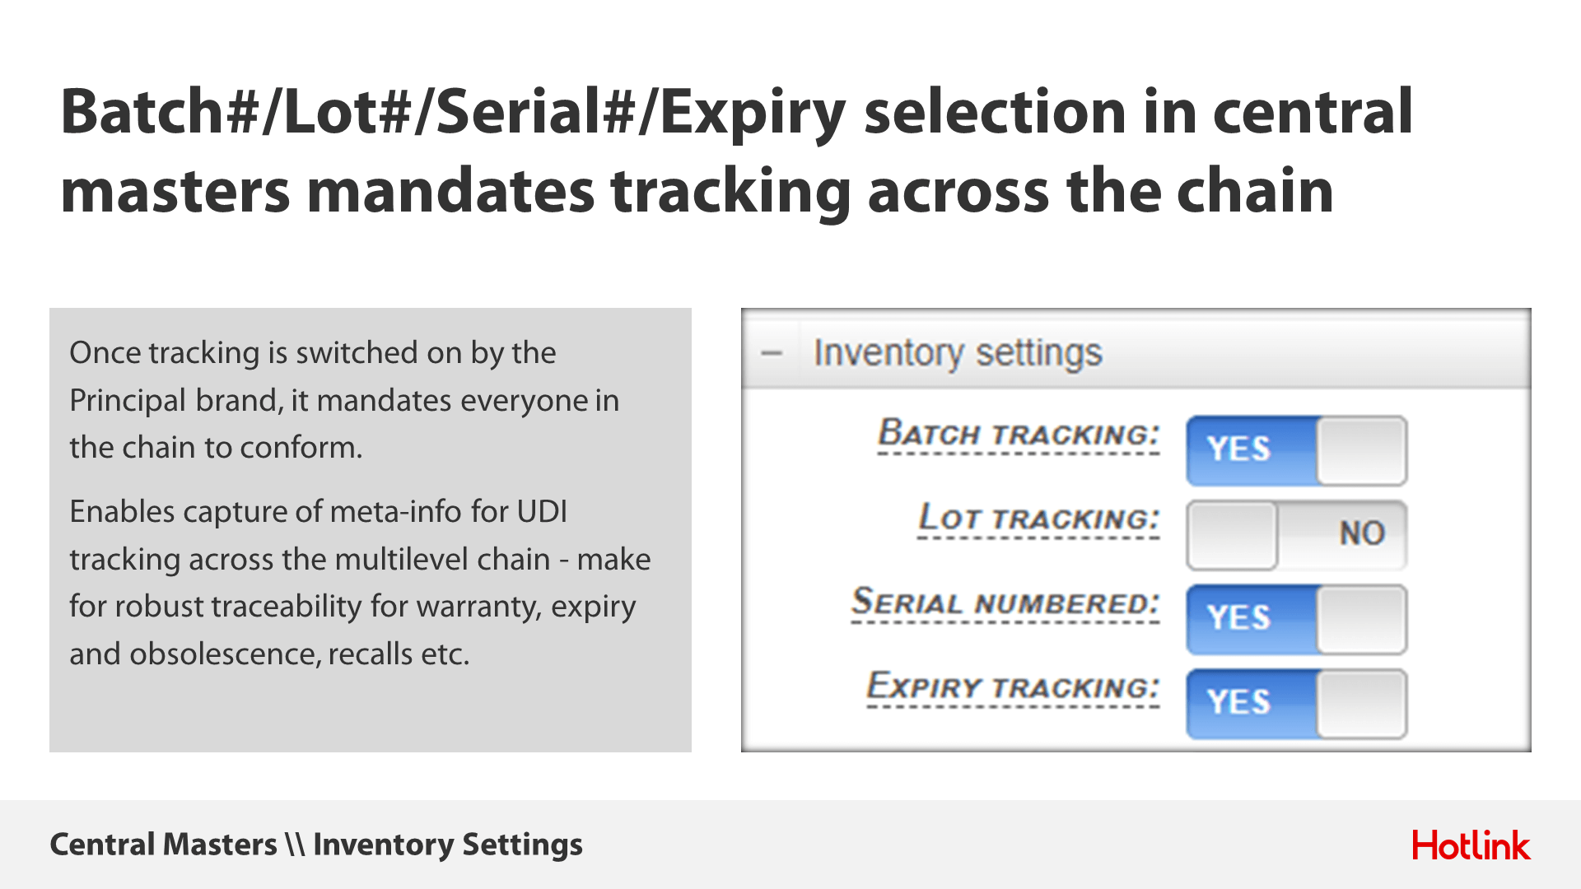Viewport: 1581px width, 889px height.
Task: Enable the Lot Tracking switch
Action: [x=1296, y=535]
